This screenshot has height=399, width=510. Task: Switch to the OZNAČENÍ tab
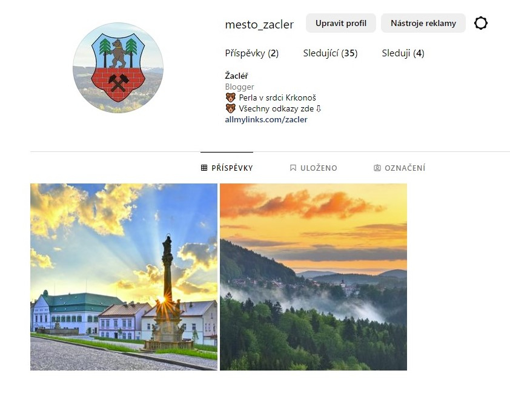click(399, 168)
